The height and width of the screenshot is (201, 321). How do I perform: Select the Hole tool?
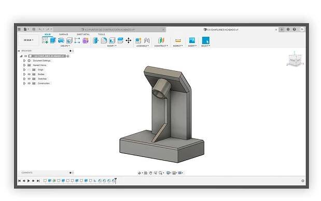point(69,40)
